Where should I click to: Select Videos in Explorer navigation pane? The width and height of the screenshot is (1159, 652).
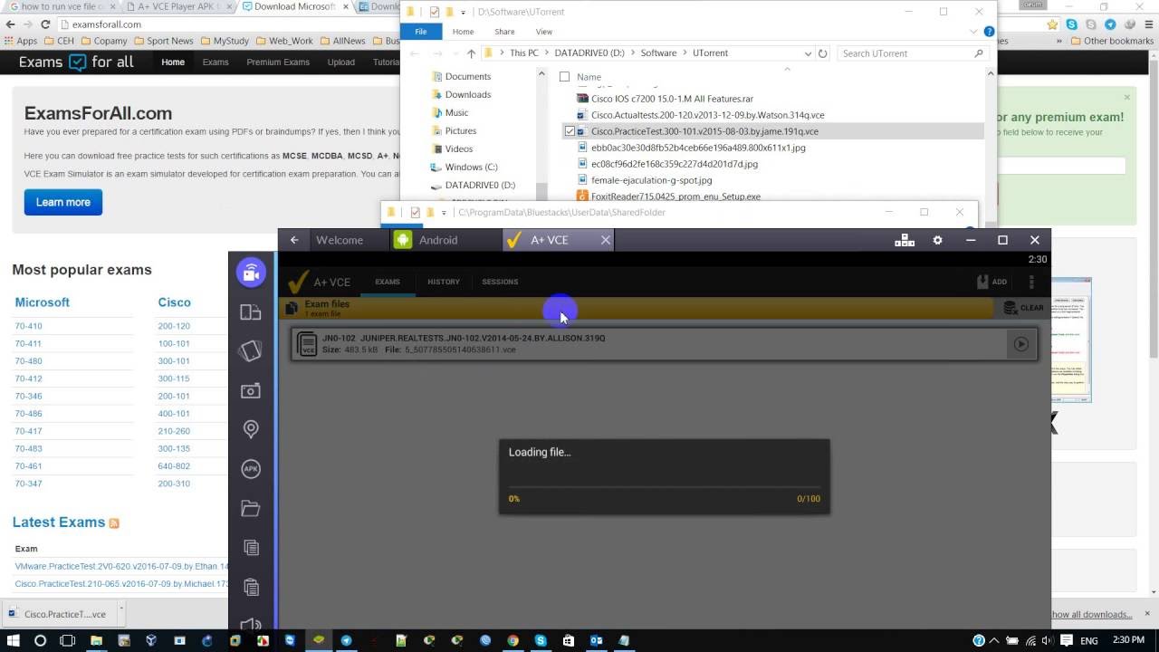[458, 149]
